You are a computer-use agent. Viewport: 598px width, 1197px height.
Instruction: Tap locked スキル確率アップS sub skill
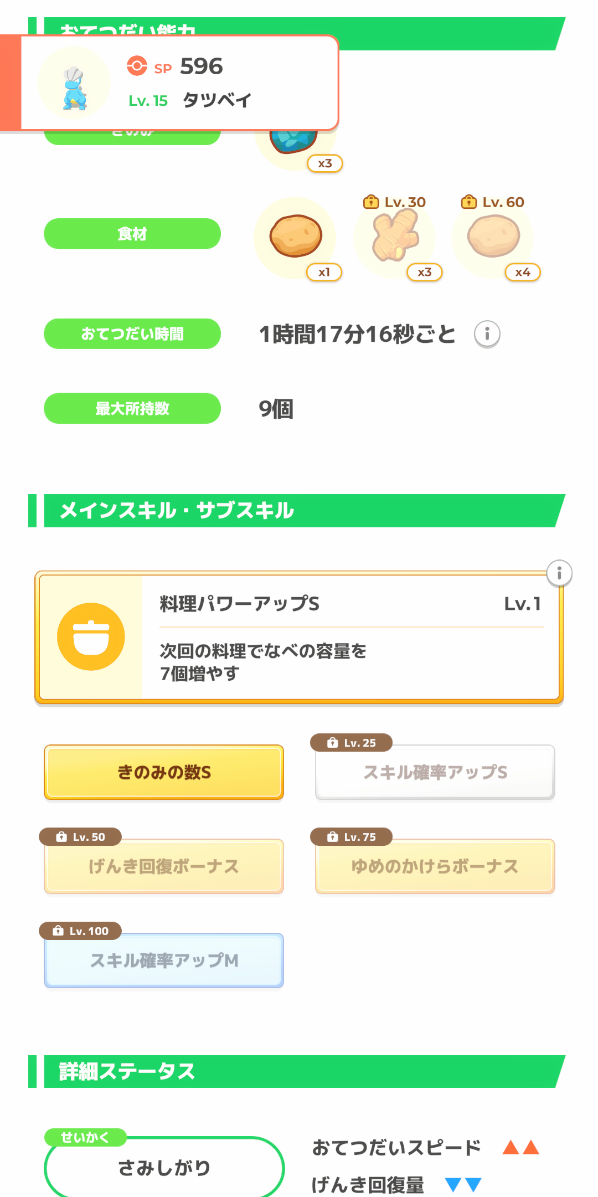[435, 772]
